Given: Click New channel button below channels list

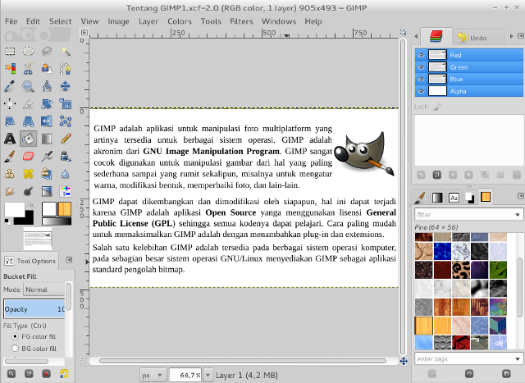Looking at the screenshot, I should (436, 175).
